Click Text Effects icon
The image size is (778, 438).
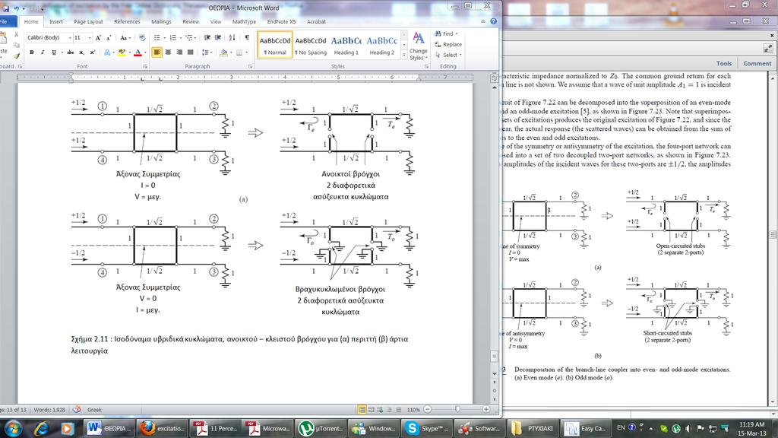click(107, 52)
